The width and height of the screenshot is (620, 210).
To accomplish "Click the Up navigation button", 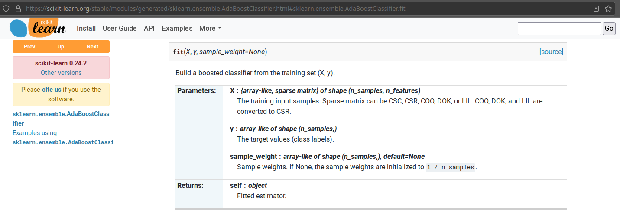I will 61,46.
